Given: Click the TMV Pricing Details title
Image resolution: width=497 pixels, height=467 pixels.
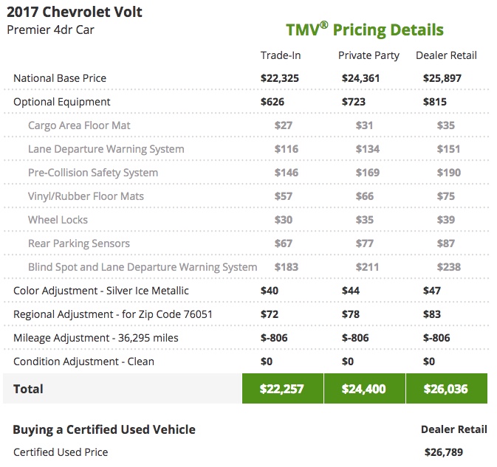Looking at the screenshot, I should point(365,30).
